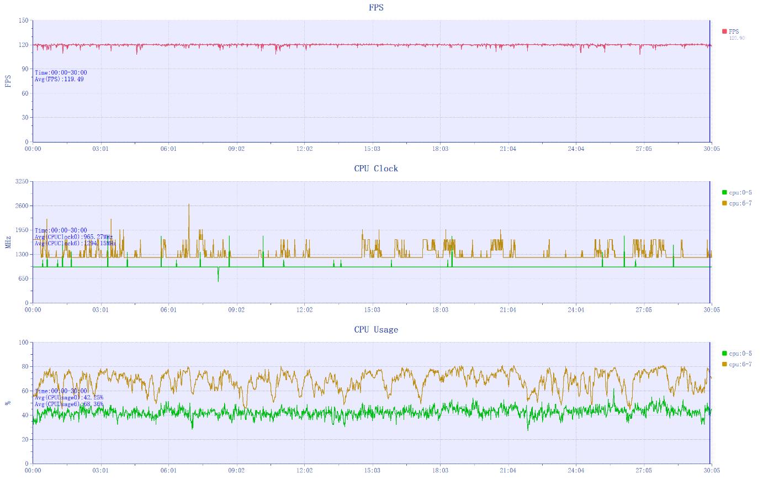
Task: Click the "Avg(CPUUsage0):42.25%" statistic
Action: 68,397
